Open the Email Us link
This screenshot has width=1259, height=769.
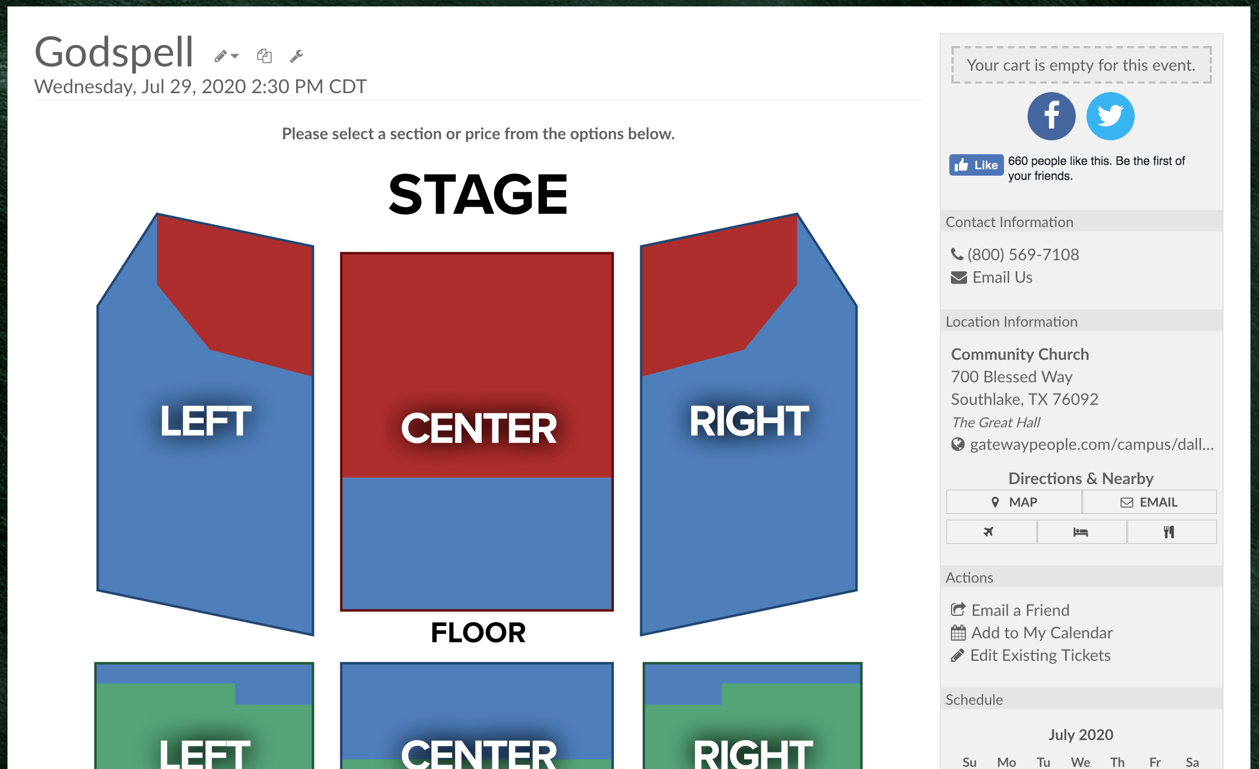coord(1002,277)
